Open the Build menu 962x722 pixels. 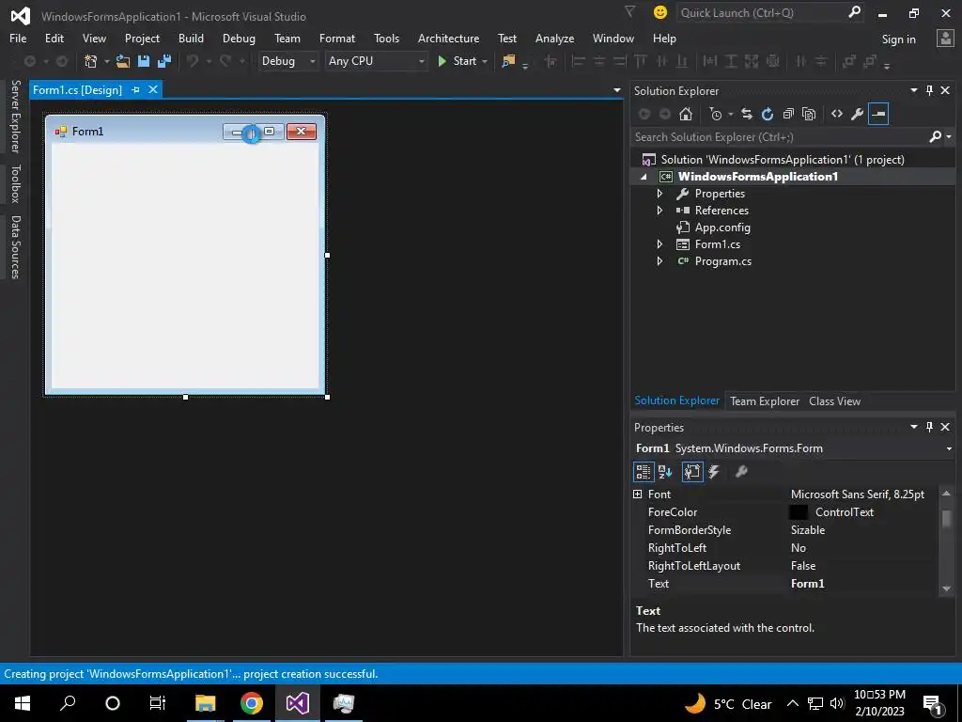191,38
